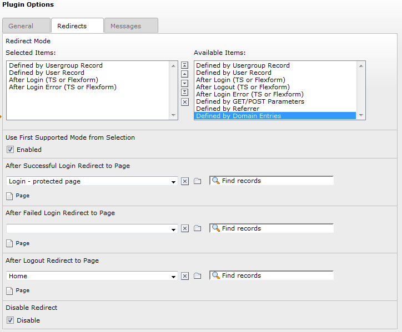Click the Available Items scrollbar down arrow
The height and width of the screenshot is (332, 402).
[x=361, y=116]
